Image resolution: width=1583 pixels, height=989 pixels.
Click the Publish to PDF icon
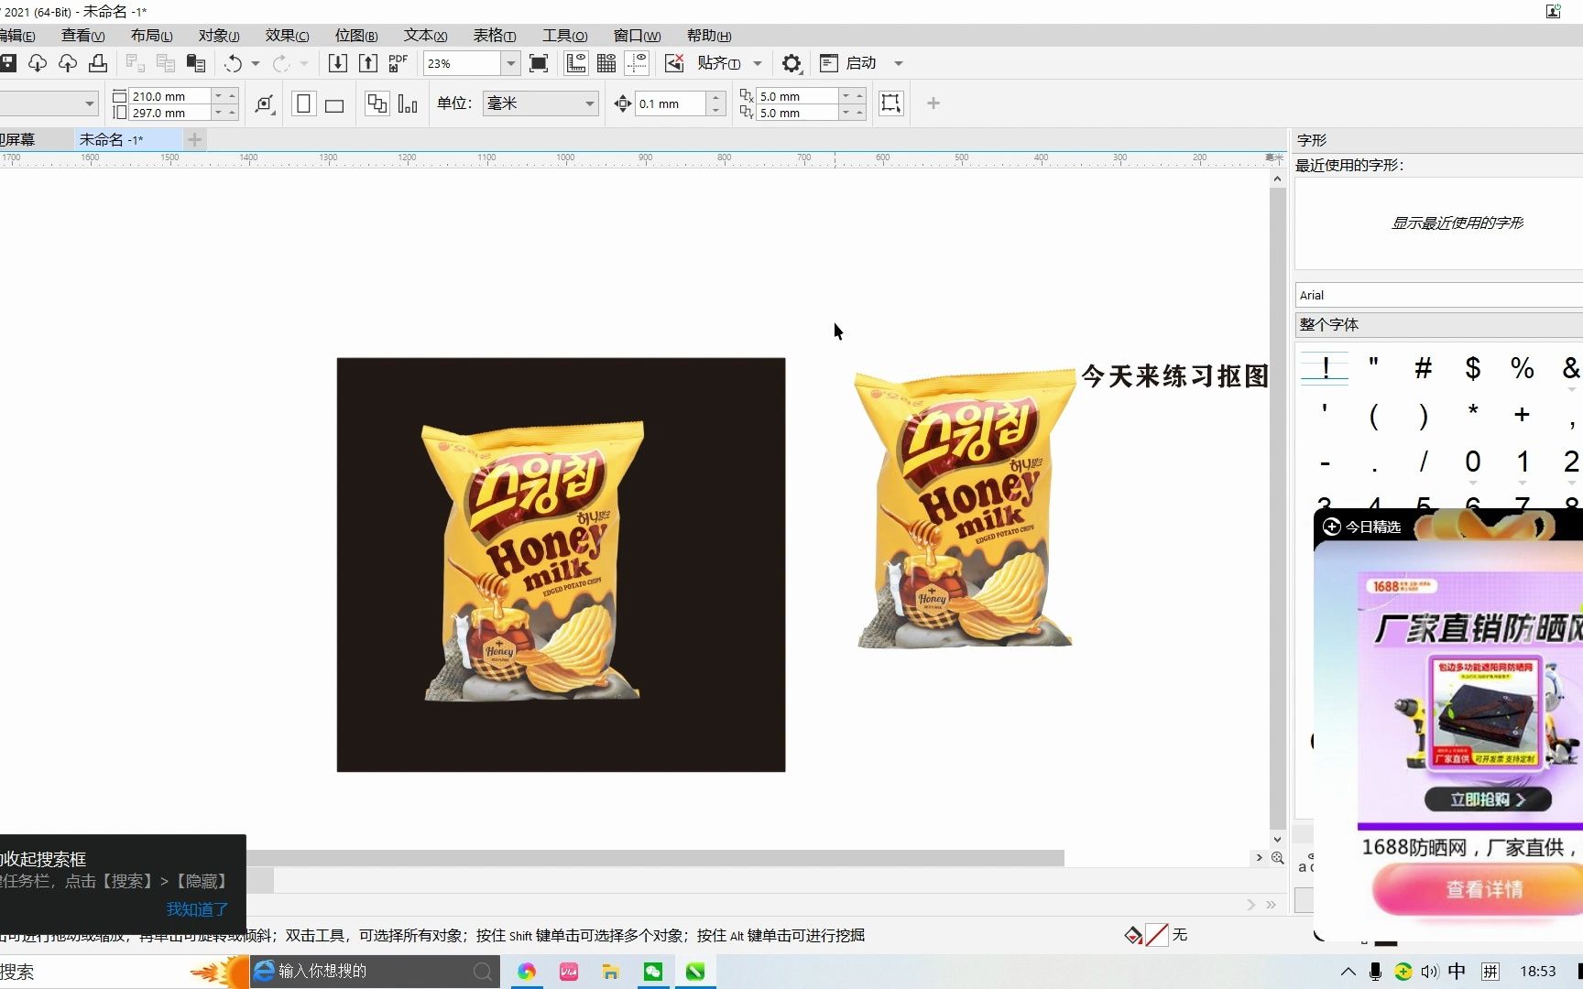click(398, 63)
